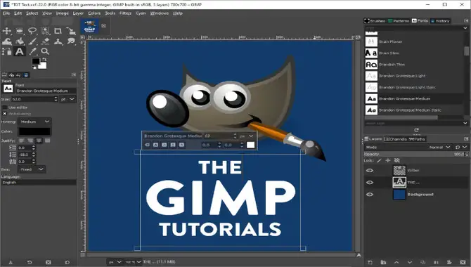Open the Hinting Medium dropdown
471x267 pixels.
pyautogui.click(x=35, y=122)
